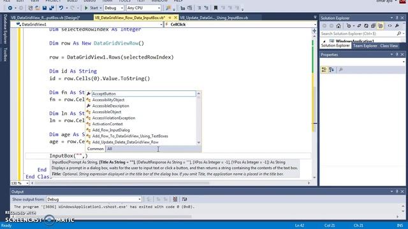This screenshot has width=408, height=229.
Task: Click the Collapse All icon in Solution Explorer
Action: (x=373, y=25)
